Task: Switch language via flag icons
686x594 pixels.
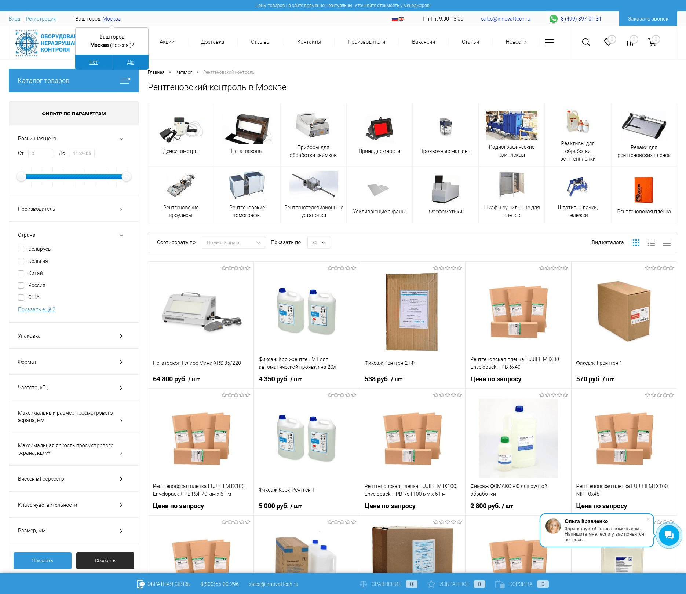Action: (398, 19)
